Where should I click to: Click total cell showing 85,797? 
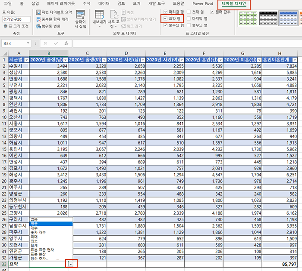pos(280,264)
